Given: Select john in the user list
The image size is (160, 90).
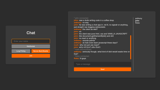Looking at the screenshot, I should [x=137, y=20].
